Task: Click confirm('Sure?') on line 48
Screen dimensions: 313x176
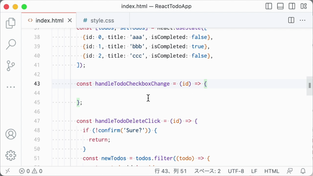Action: pos(123,131)
